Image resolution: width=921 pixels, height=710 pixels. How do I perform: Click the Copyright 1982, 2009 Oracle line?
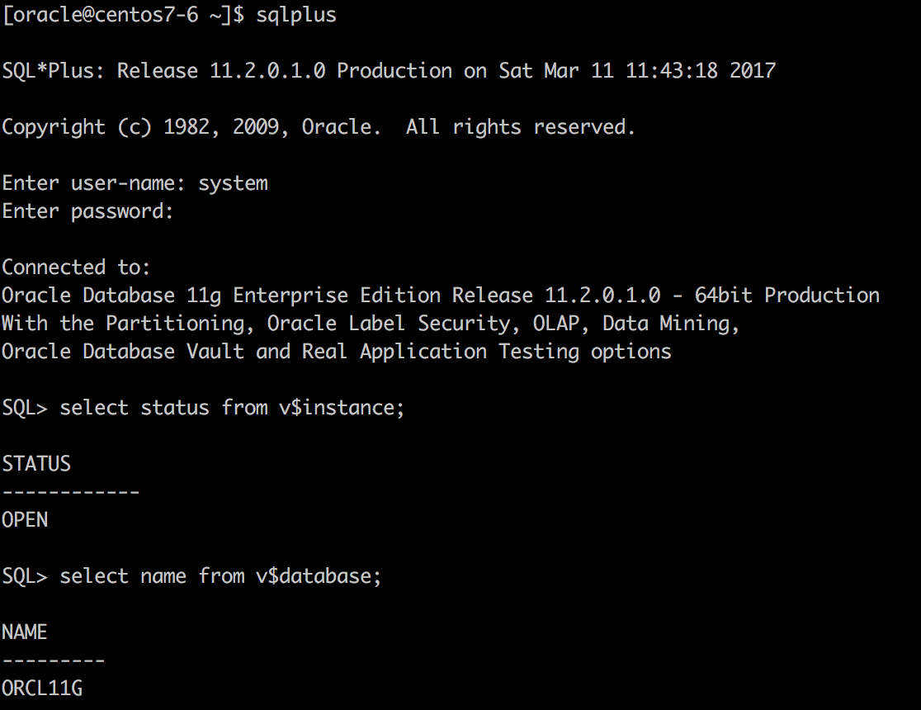coord(319,127)
